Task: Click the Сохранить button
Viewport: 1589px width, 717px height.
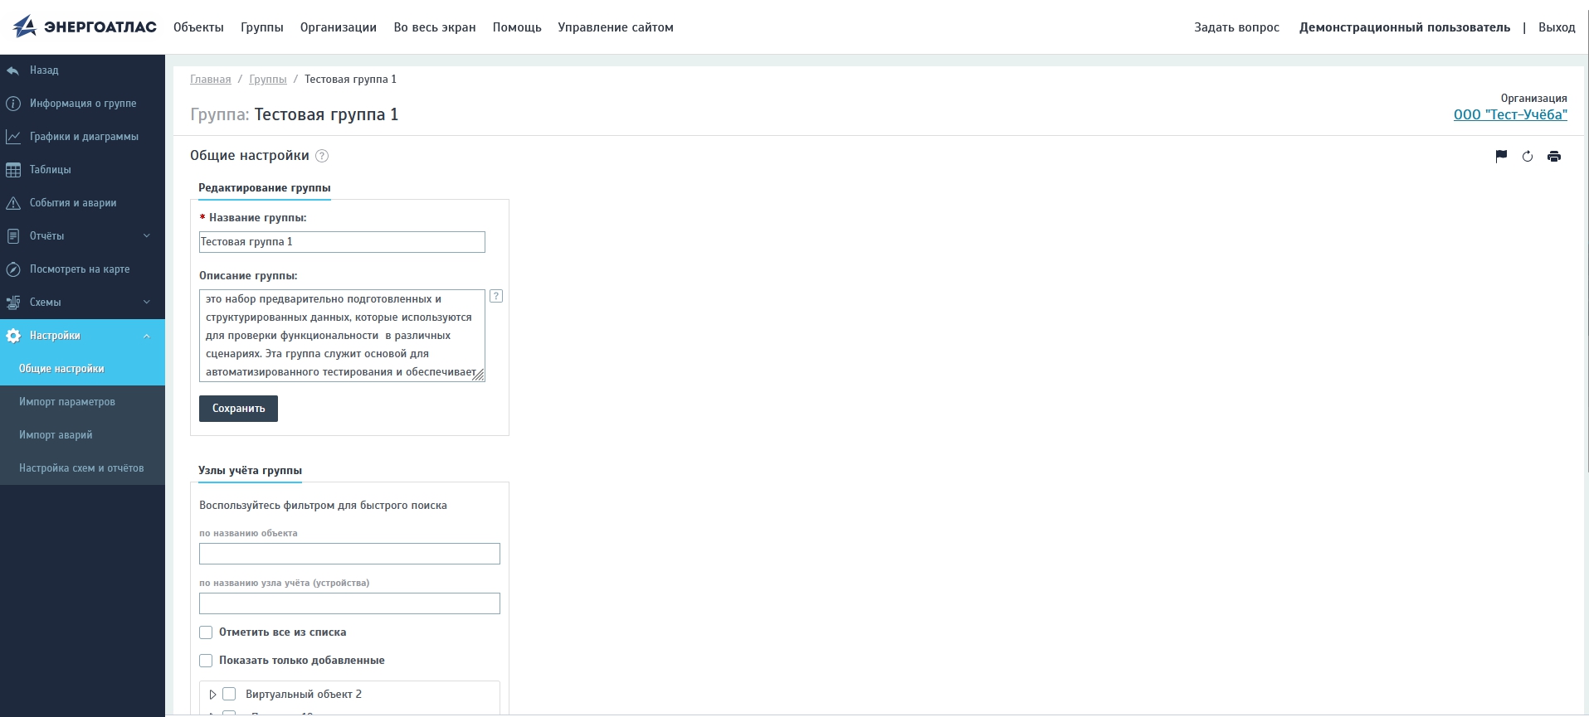Action: [238, 409]
